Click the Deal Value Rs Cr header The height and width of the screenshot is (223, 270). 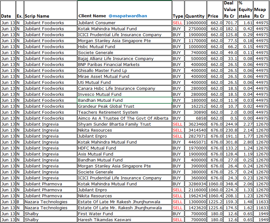(230, 10)
